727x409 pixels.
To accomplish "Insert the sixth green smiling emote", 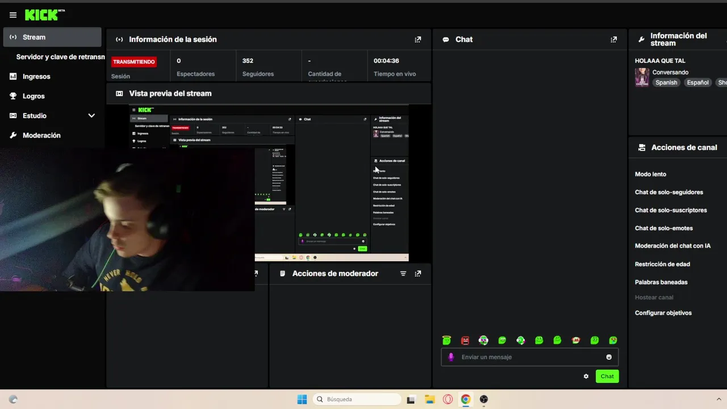I will pos(539,340).
